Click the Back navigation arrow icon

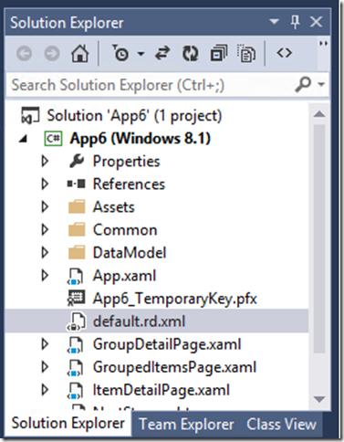pyautogui.click(x=24, y=54)
